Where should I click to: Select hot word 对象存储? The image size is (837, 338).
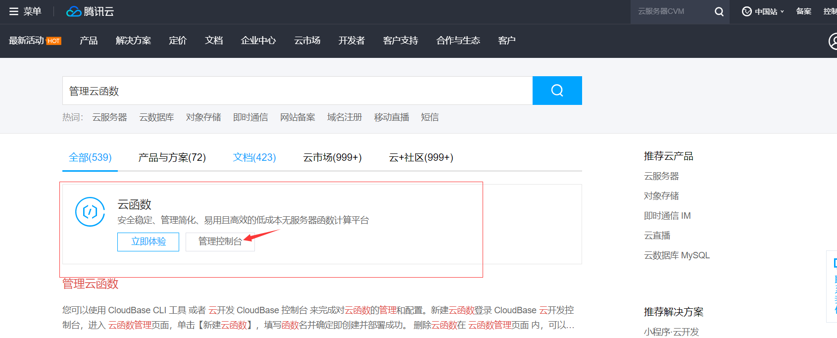point(203,117)
